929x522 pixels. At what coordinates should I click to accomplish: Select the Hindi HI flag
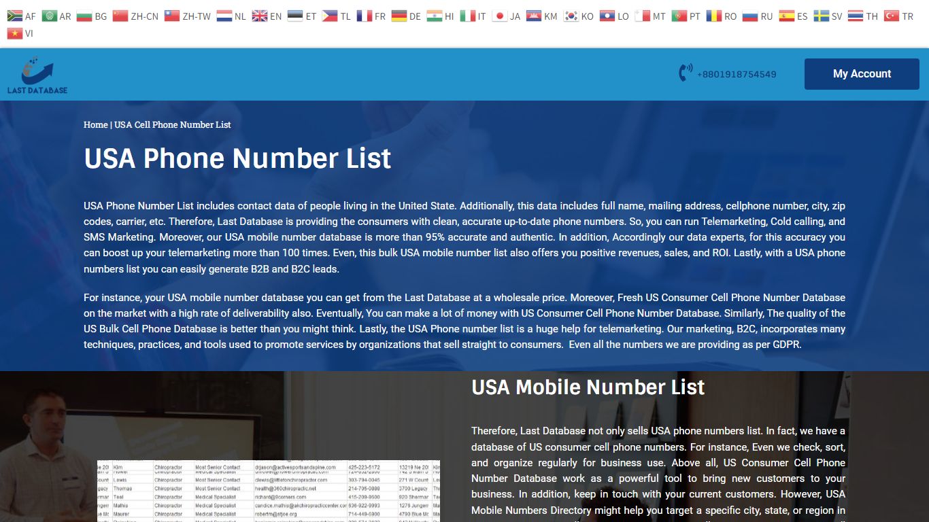pos(441,16)
